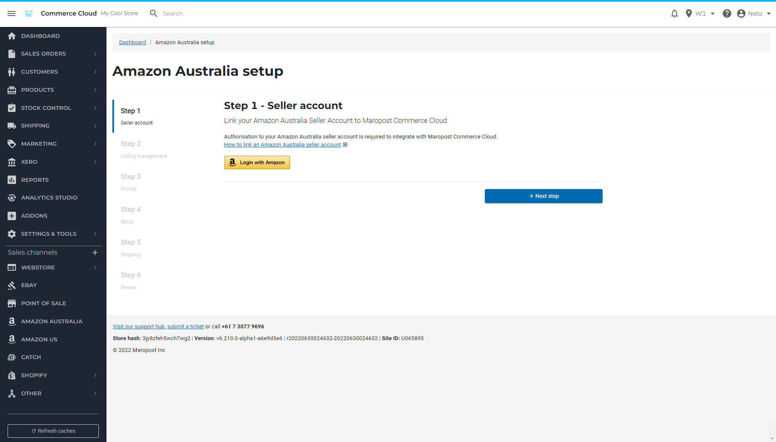Click the Next step button
Image resolution: width=776 pixels, height=442 pixels.
click(544, 196)
